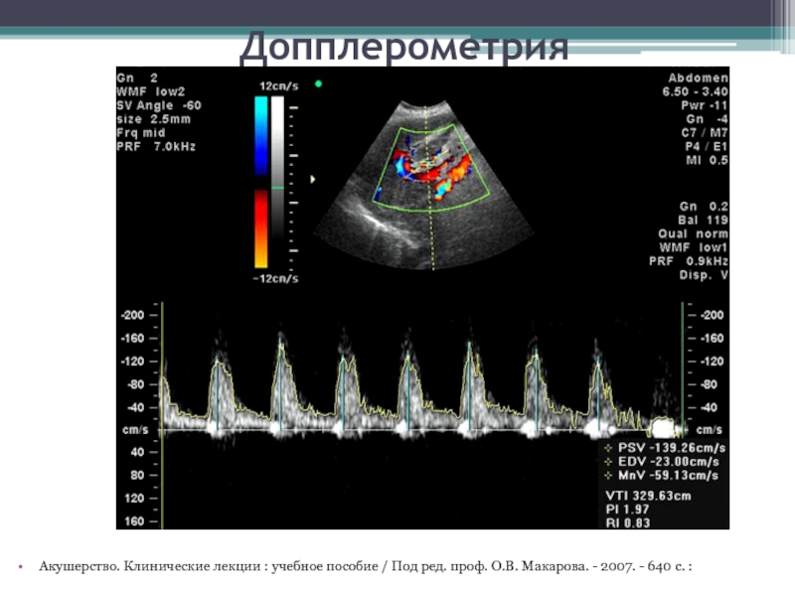The width and height of the screenshot is (795, 596).
Task: Click the '-160' label on the right spectral axis
Action: click(x=712, y=338)
